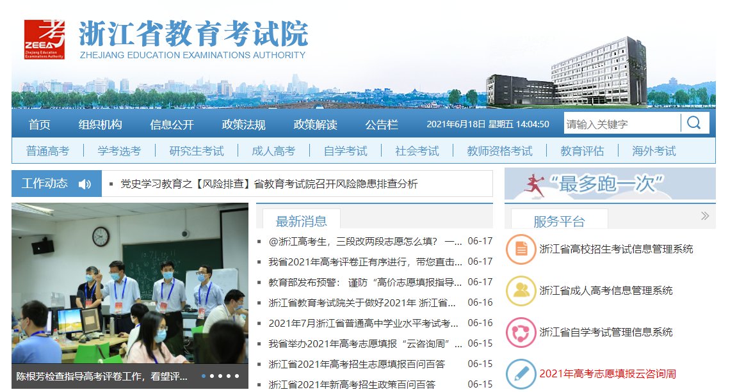
Task: Click the 浙江省教育考试院 site title
Action: [x=193, y=33]
